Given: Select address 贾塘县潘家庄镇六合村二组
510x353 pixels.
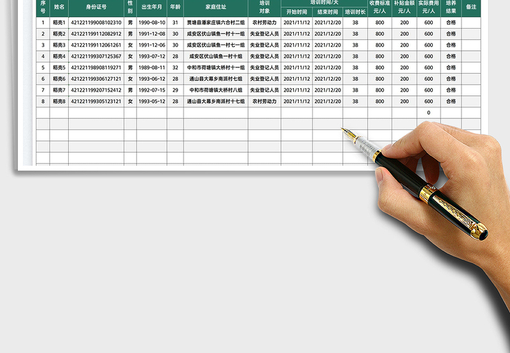Looking at the screenshot, I should coord(215,22).
